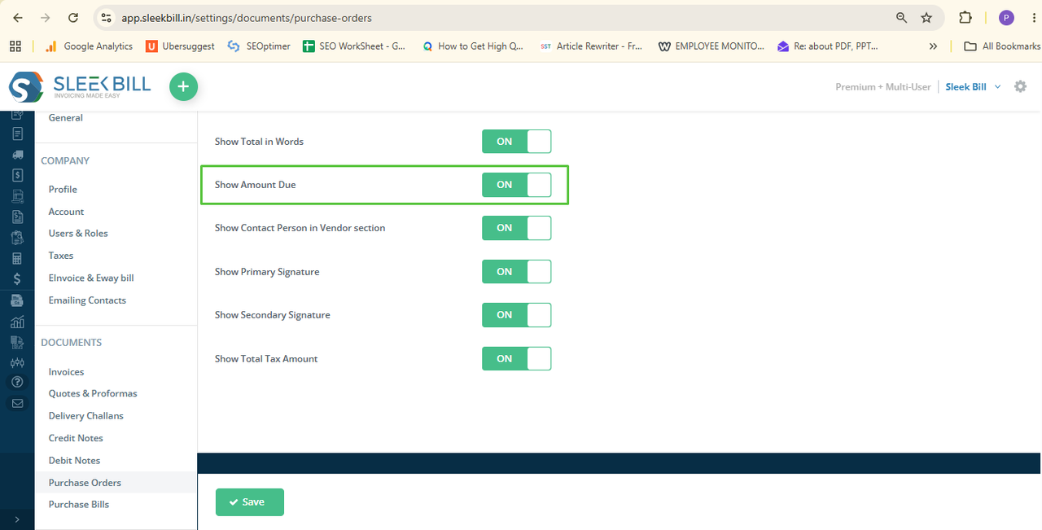Open the bar chart reports sidebar icon
Image resolution: width=1042 pixels, height=530 pixels.
click(x=17, y=322)
